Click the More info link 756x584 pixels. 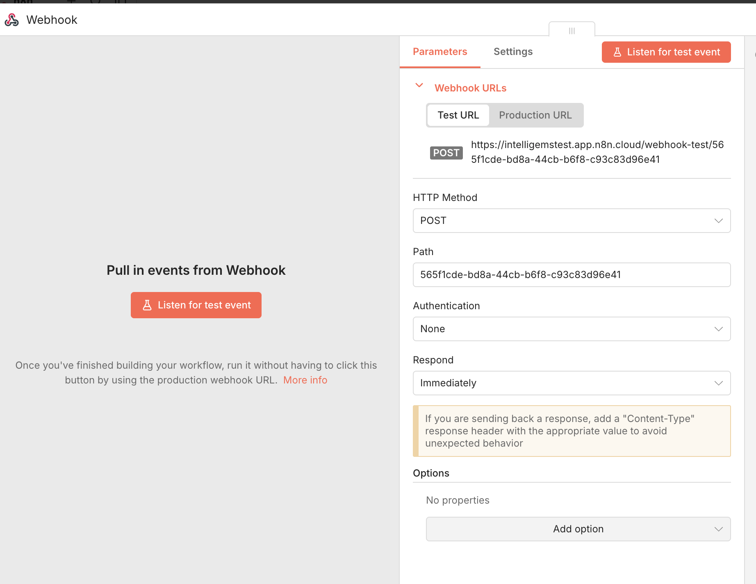coord(305,380)
